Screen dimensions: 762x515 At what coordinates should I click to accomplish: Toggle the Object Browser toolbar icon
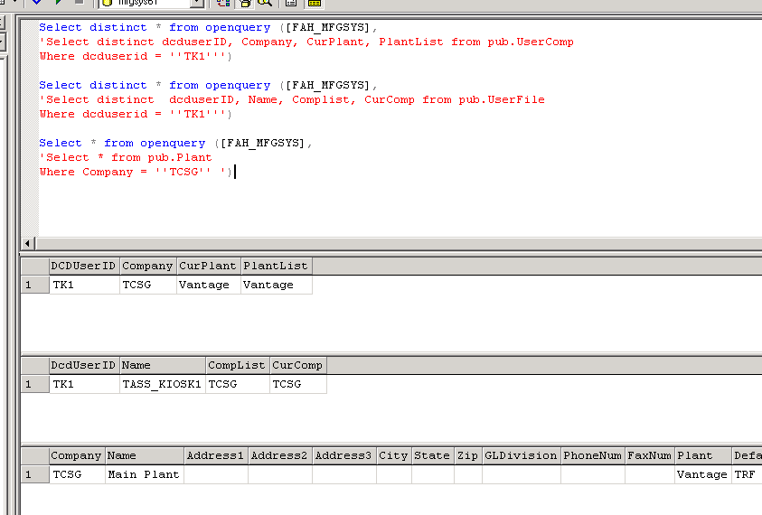point(244,3)
